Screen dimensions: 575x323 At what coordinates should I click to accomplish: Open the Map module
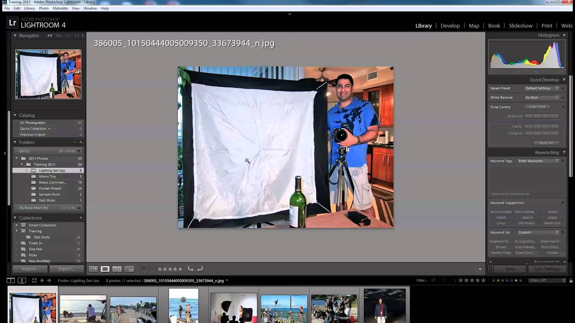474,26
